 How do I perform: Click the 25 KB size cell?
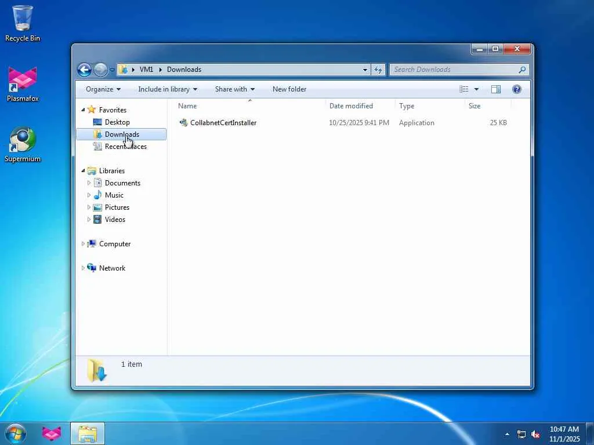(498, 123)
